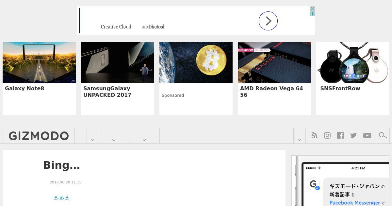Expand the dropdown chevron nearest the GIZMODO logo
The height and width of the screenshot is (206, 392).
(92, 140)
